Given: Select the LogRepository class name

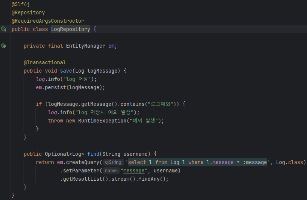Looking at the screenshot, I should point(71,29).
